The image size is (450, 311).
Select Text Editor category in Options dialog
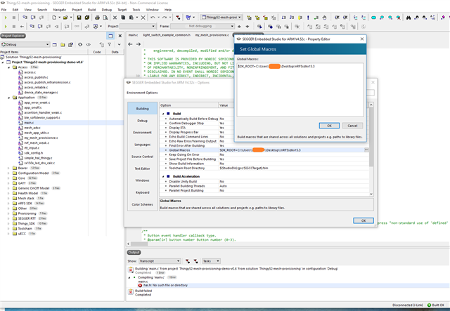tap(142, 168)
